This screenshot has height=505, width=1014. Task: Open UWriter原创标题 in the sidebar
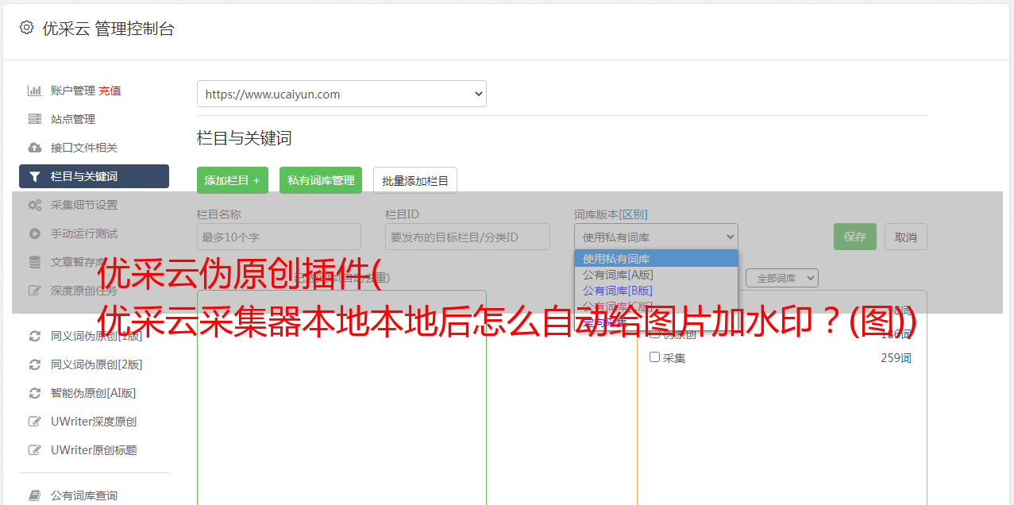(94, 450)
